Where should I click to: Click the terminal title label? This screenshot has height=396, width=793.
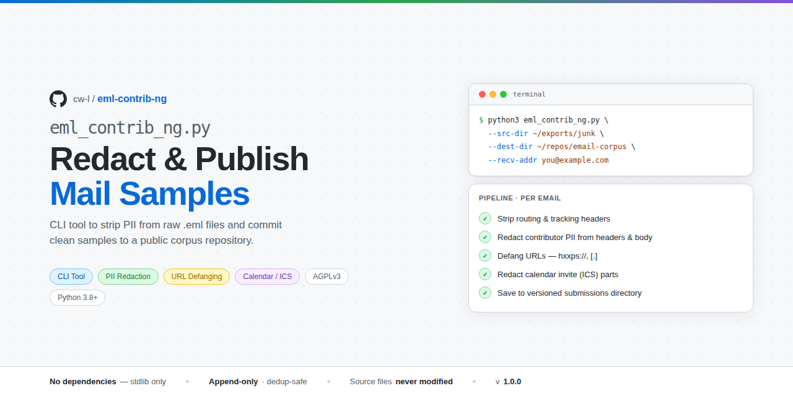(529, 95)
